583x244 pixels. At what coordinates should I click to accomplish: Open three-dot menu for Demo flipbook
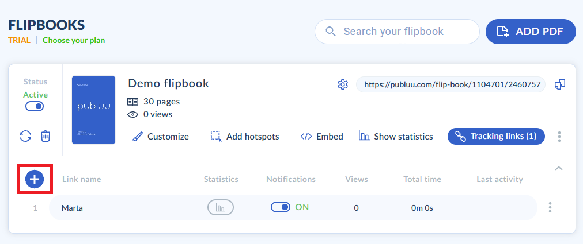point(559,137)
